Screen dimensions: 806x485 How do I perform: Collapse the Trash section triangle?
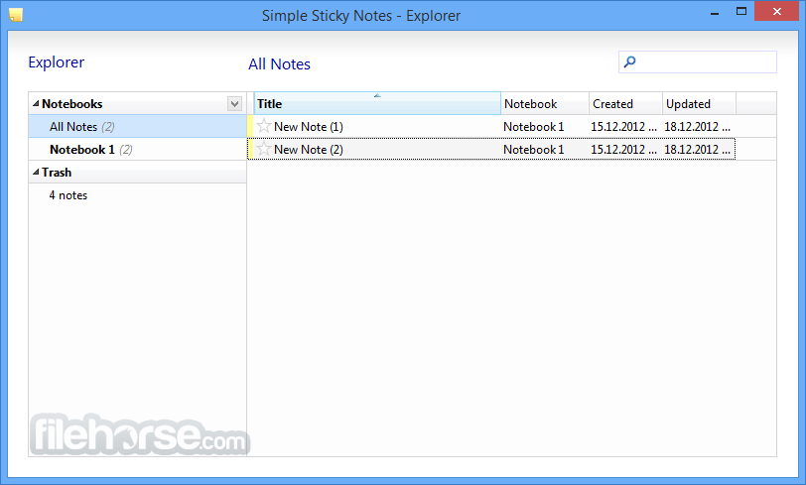coord(36,173)
